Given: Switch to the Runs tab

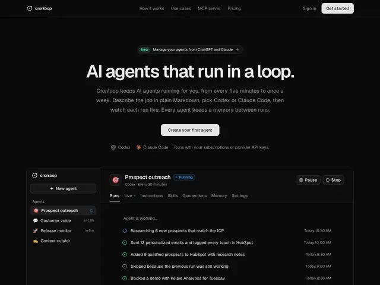Looking at the screenshot, I should [x=115, y=195].
